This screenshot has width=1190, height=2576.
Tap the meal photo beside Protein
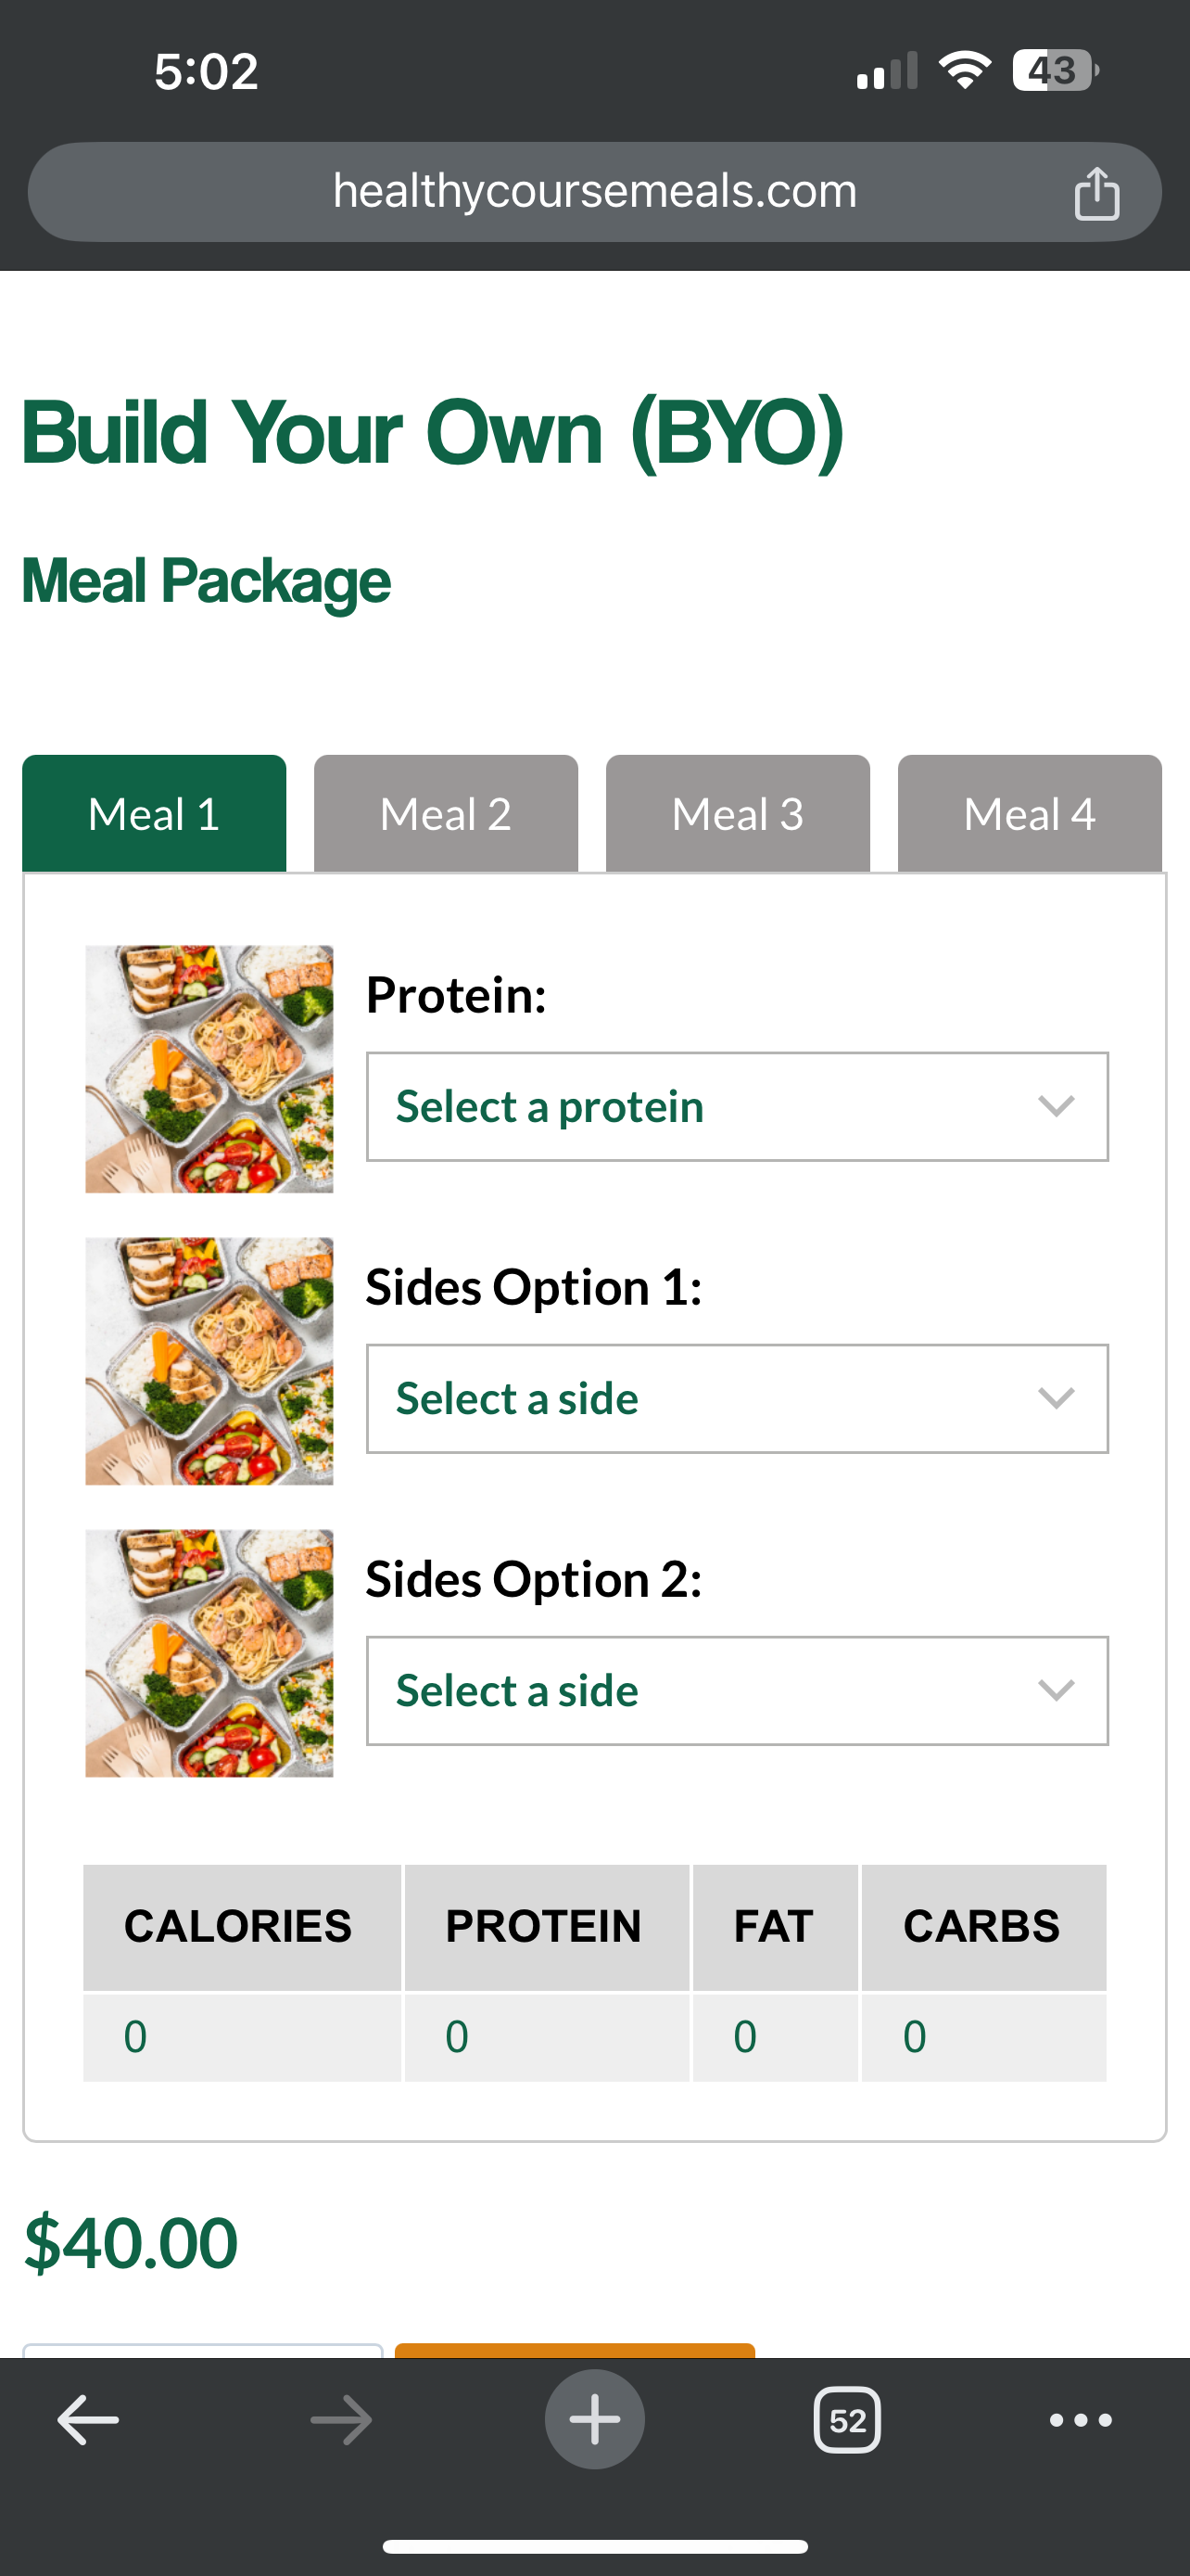click(x=209, y=1069)
